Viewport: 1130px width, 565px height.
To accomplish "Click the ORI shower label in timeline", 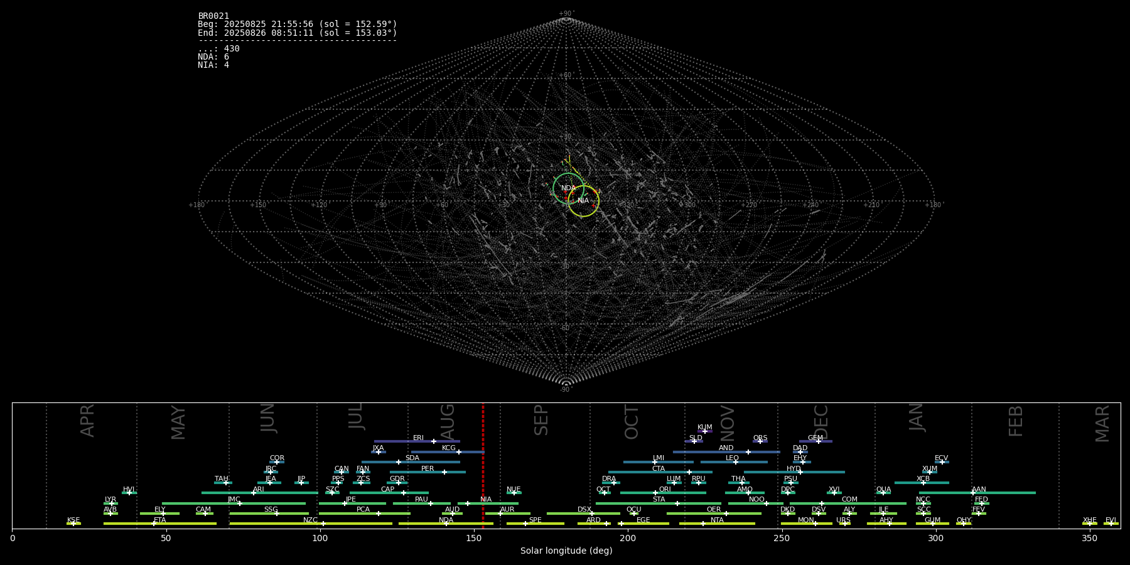I will coord(665,490).
